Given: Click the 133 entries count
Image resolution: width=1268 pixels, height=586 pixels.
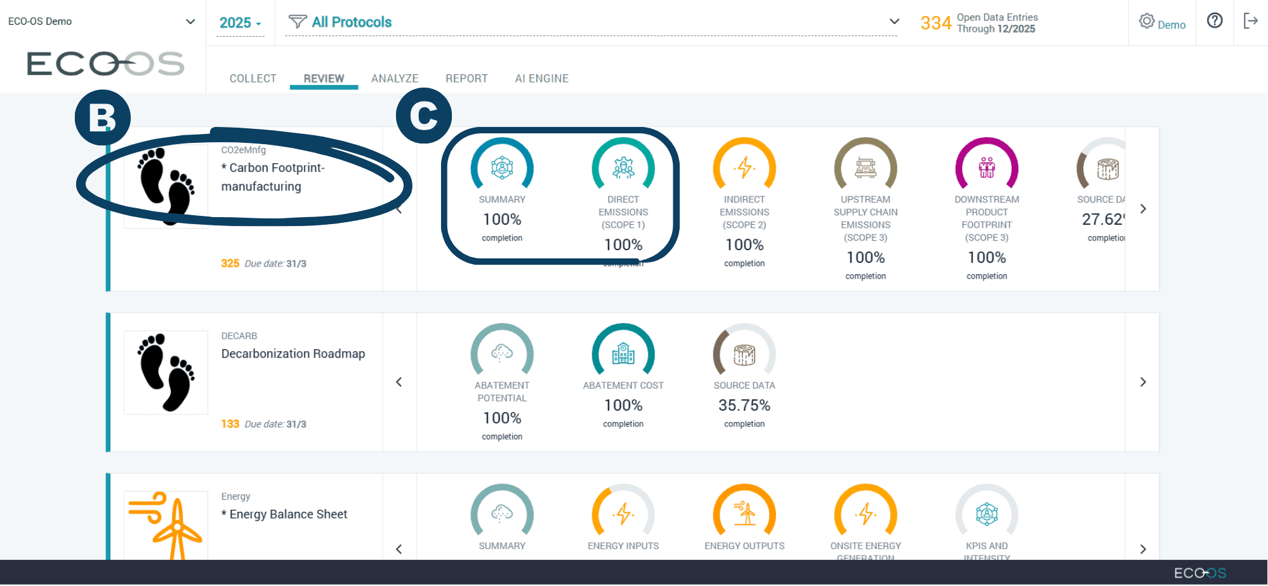Looking at the screenshot, I should click(230, 424).
